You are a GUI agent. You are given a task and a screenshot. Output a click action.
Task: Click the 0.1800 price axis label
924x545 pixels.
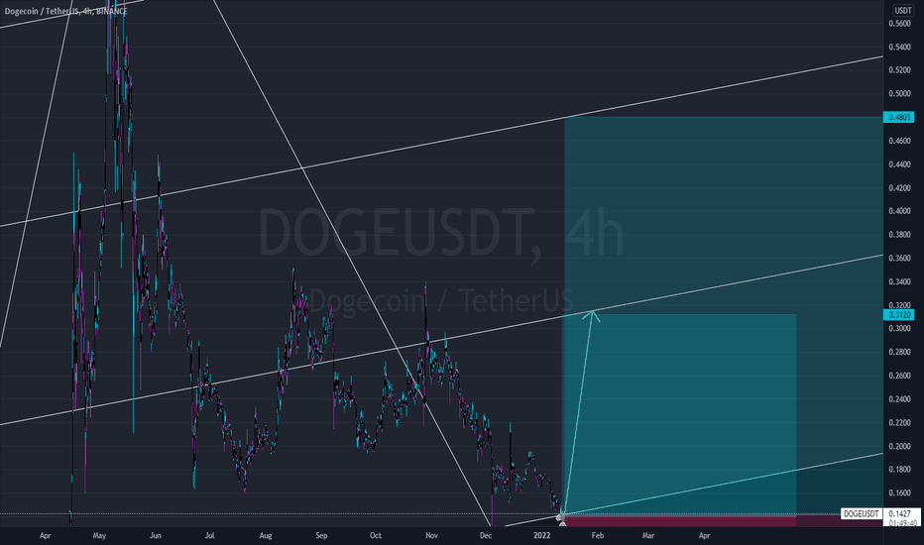pyautogui.click(x=899, y=470)
